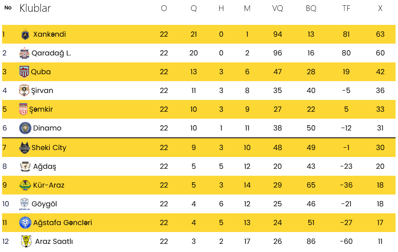Click the Şəmkir club crest

coord(24,109)
